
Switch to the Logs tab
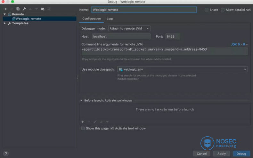point(110,19)
